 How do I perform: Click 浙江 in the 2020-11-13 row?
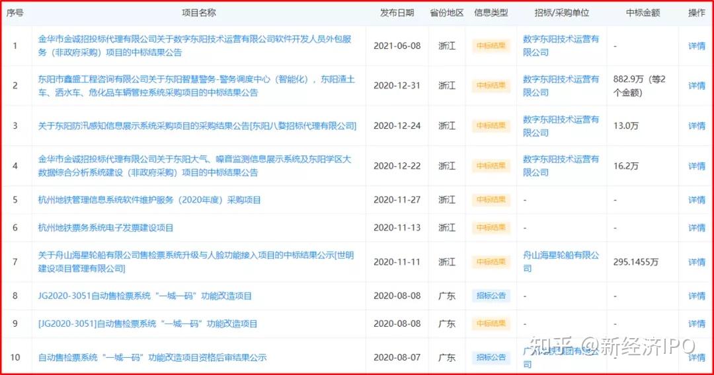[x=447, y=228]
